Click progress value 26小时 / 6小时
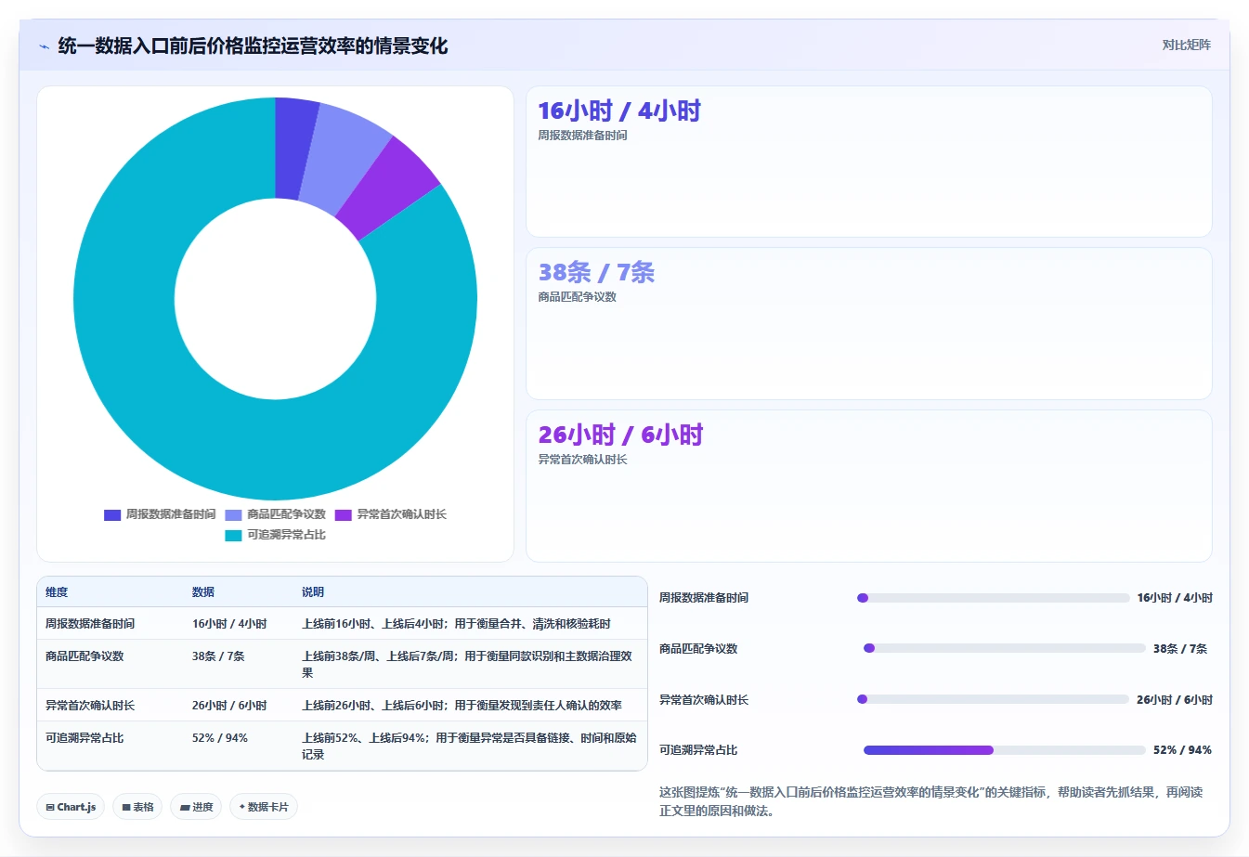The height and width of the screenshot is (857, 1249). 1175,700
